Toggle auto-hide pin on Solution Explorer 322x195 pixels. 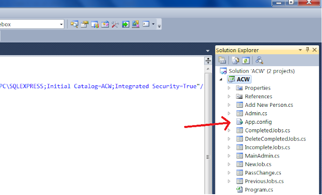coord(307,50)
